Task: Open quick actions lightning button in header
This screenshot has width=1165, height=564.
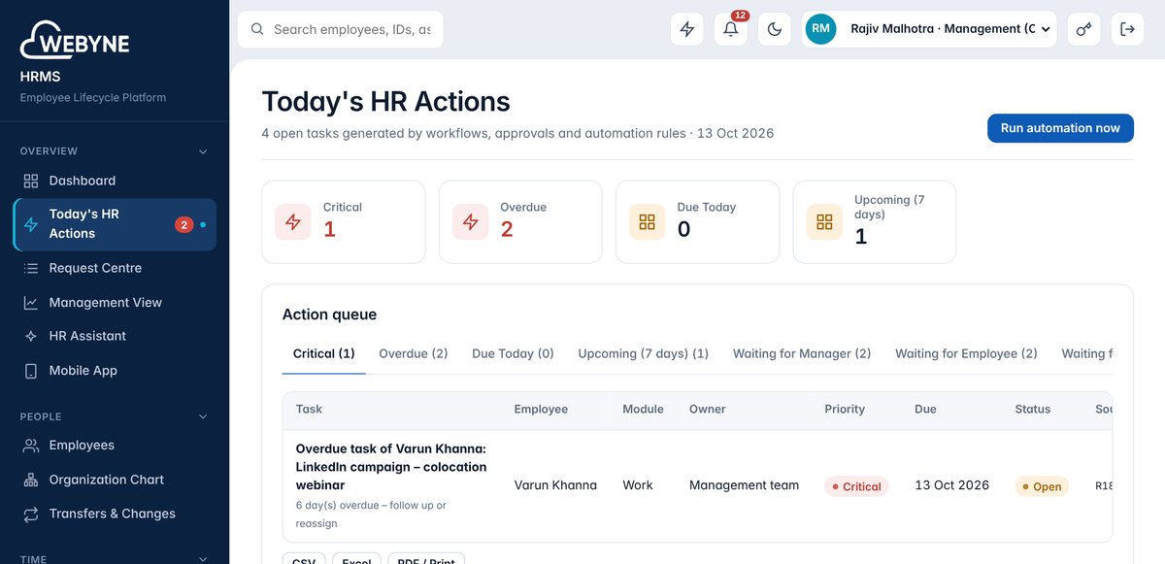Action: pos(687,29)
